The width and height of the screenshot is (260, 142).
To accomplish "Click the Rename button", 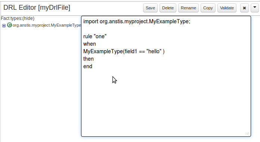I will pos(188,8).
